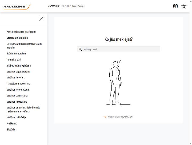This screenshot has width=192, height=145.
Task: Open Glosārijs in sidebar
Action: pyautogui.click(x=11, y=130)
